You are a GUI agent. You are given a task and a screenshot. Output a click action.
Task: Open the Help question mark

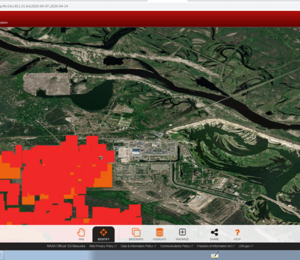pos(237,234)
